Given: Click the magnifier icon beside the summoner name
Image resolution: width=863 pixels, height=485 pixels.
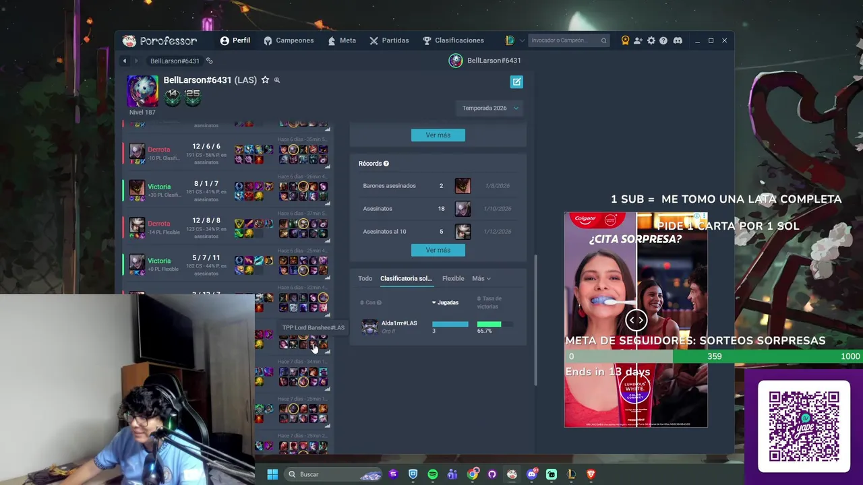Looking at the screenshot, I should pos(276,80).
